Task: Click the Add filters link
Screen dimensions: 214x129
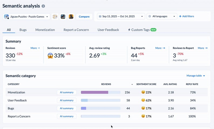Action: [x=187, y=16]
